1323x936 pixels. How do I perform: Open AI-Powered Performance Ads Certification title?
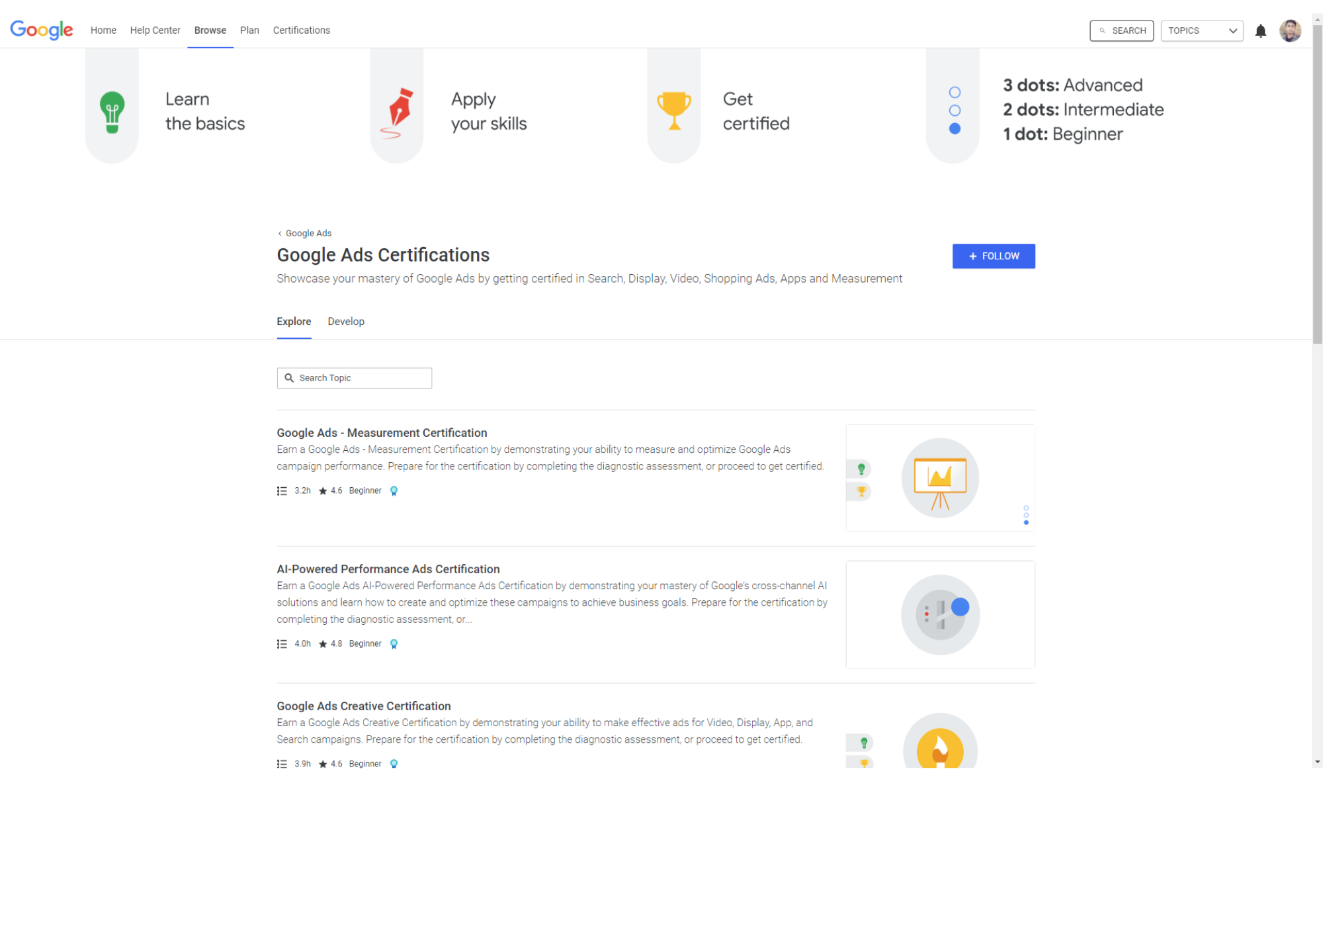click(x=388, y=569)
